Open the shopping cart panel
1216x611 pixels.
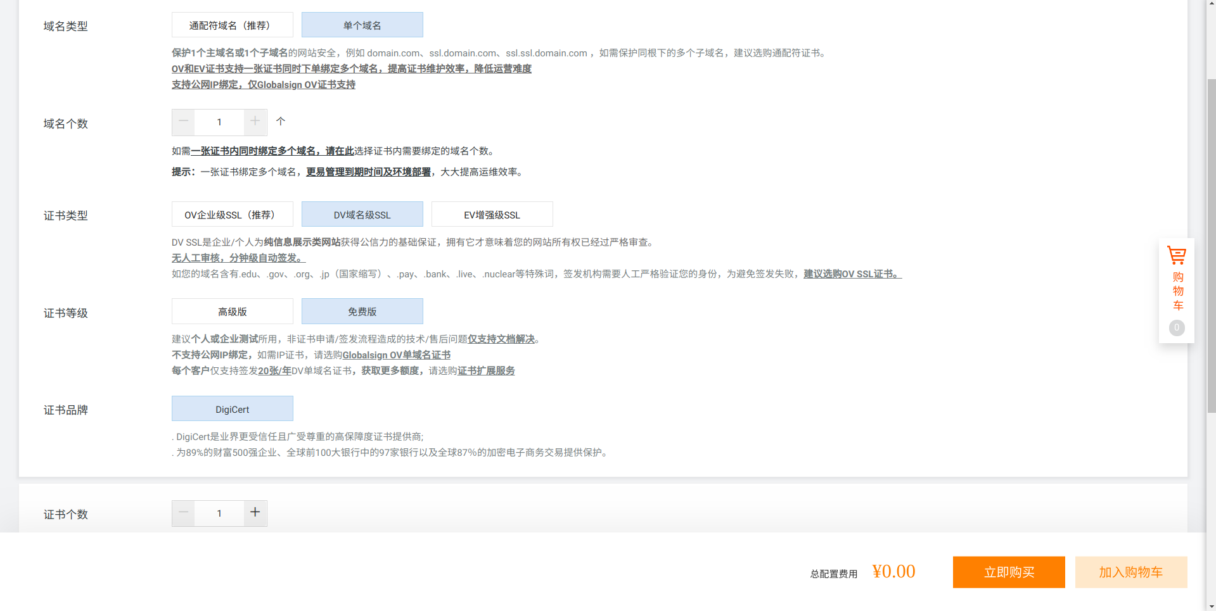point(1176,279)
